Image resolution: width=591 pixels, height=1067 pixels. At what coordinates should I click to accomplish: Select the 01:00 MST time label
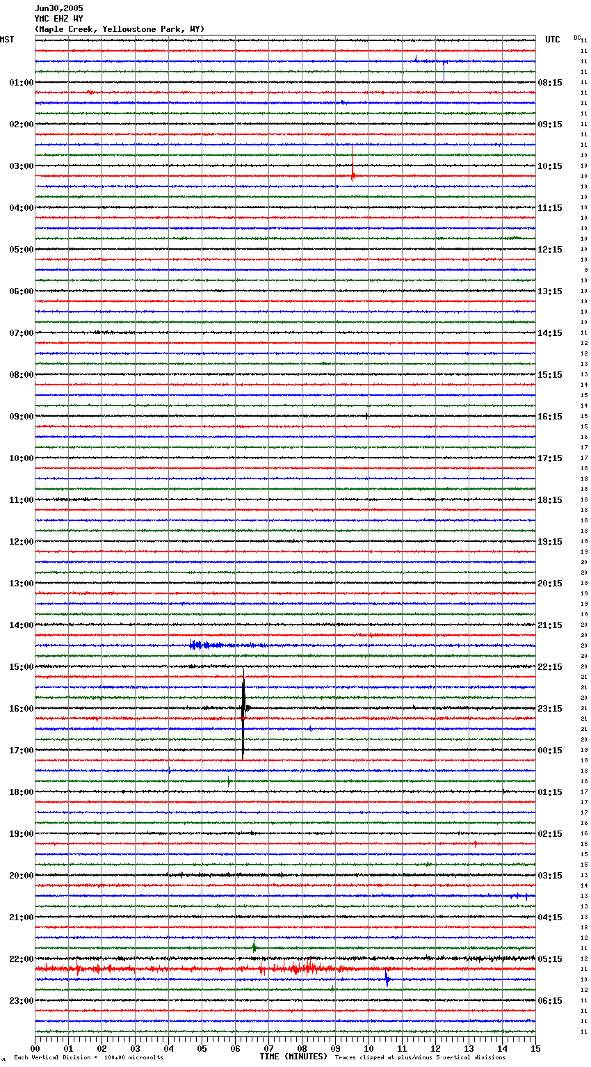[22, 83]
